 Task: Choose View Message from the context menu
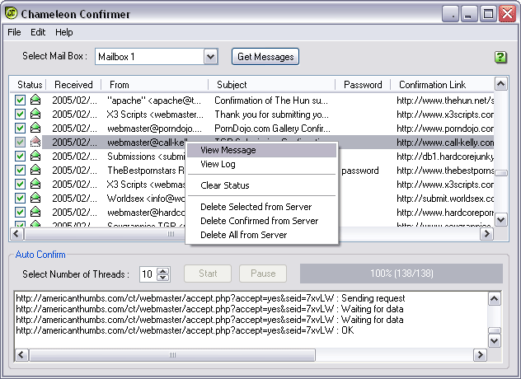tap(228, 151)
